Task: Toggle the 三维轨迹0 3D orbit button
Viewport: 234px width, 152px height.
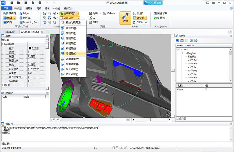Action: click(x=69, y=13)
